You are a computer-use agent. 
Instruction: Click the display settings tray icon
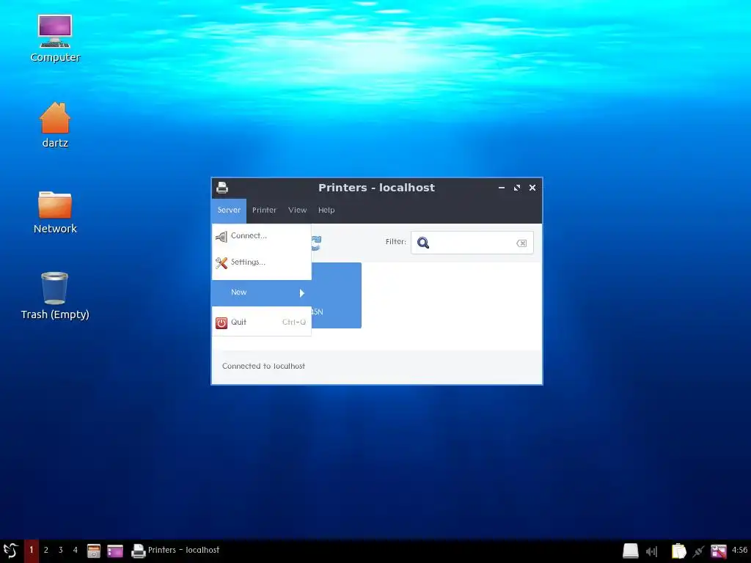pos(719,551)
